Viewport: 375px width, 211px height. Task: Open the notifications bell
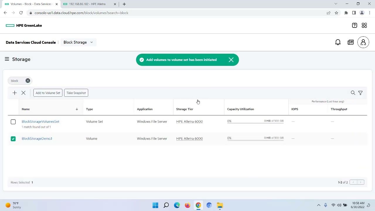pyautogui.click(x=338, y=42)
